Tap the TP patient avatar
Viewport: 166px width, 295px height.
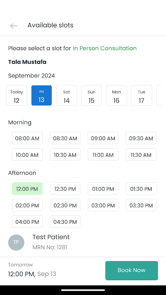click(16, 242)
